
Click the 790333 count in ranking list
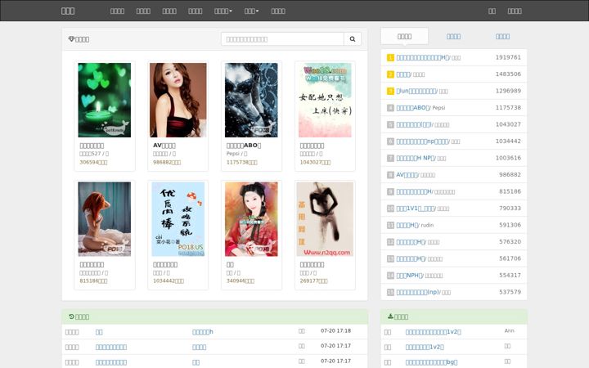[x=510, y=209]
